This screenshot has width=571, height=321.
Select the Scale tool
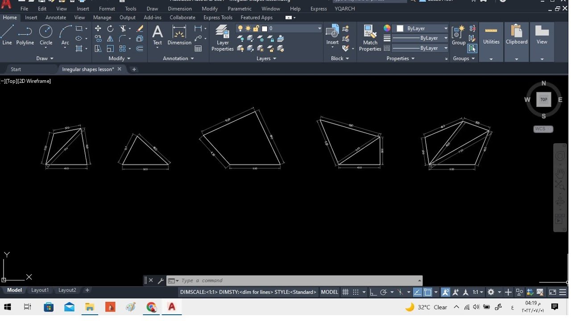tap(110, 49)
